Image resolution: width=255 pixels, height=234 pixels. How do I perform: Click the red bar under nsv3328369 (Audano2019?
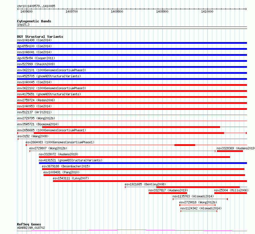[x=230, y=151]
